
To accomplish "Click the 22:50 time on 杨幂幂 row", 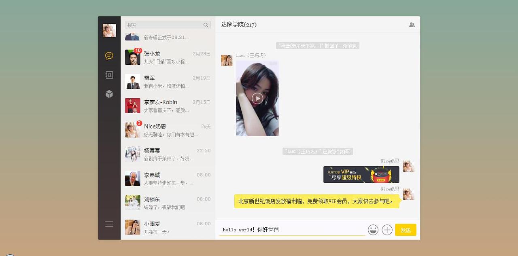I will coord(204,150).
